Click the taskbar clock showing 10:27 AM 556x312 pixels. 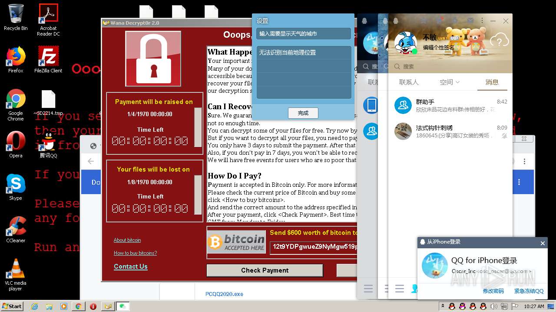534,306
